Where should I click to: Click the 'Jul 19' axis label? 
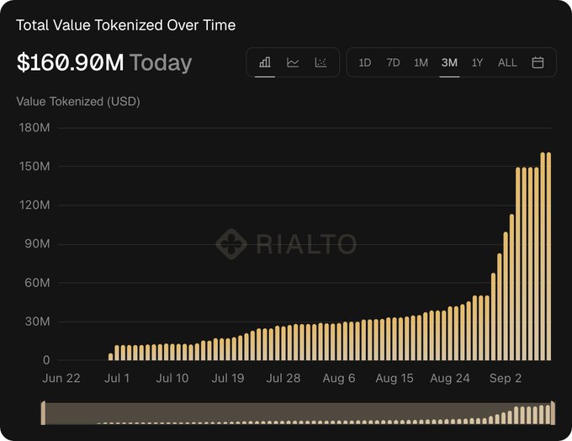[228, 378]
